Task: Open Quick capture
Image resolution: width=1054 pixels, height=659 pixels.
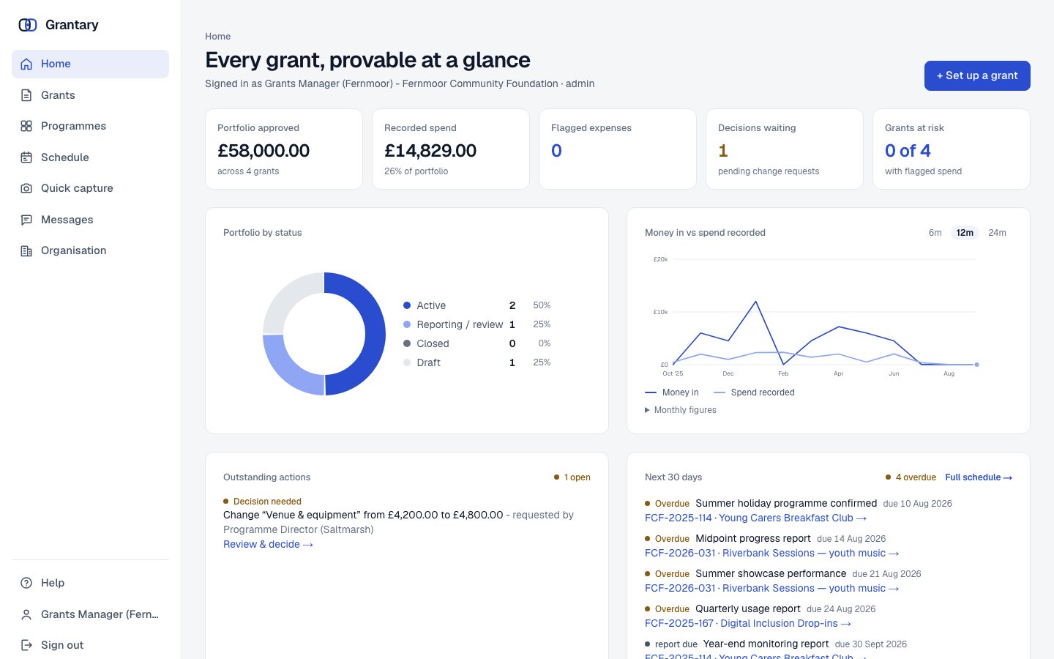Action: click(x=90, y=188)
